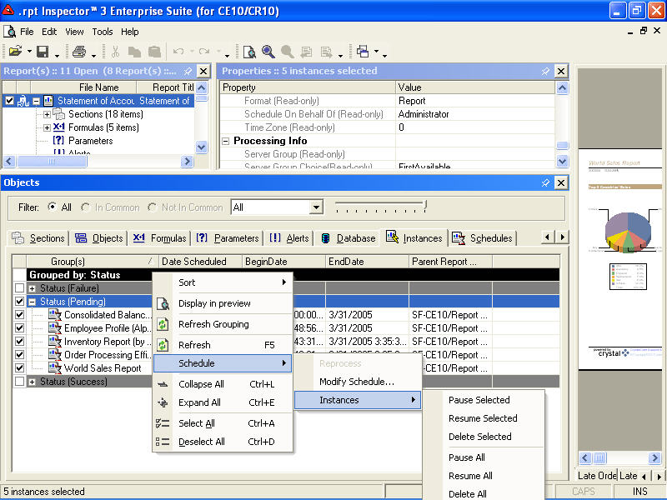Uncheck the Inventory Report instance checkbox
667x500 pixels.
point(19,341)
